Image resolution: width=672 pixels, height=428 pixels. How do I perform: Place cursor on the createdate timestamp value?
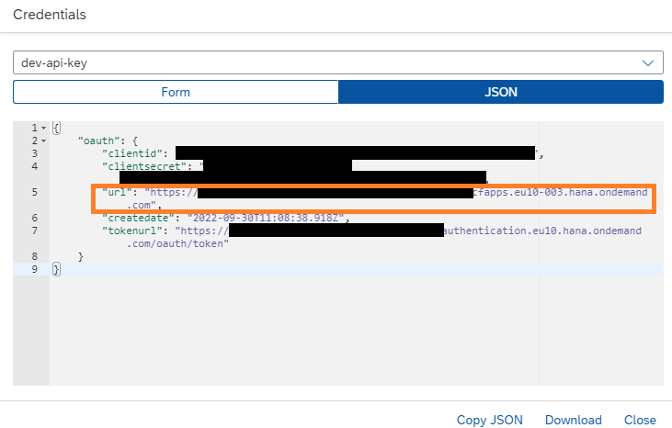[x=267, y=218]
